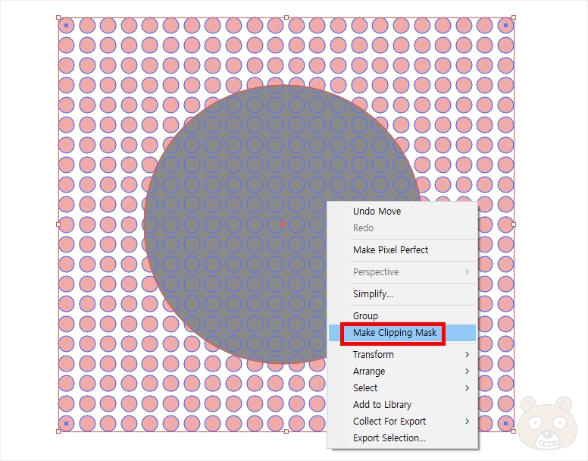588x461 pixels.
Task: Click the bottom-center selection handle
Action: [x=286, y=431]
